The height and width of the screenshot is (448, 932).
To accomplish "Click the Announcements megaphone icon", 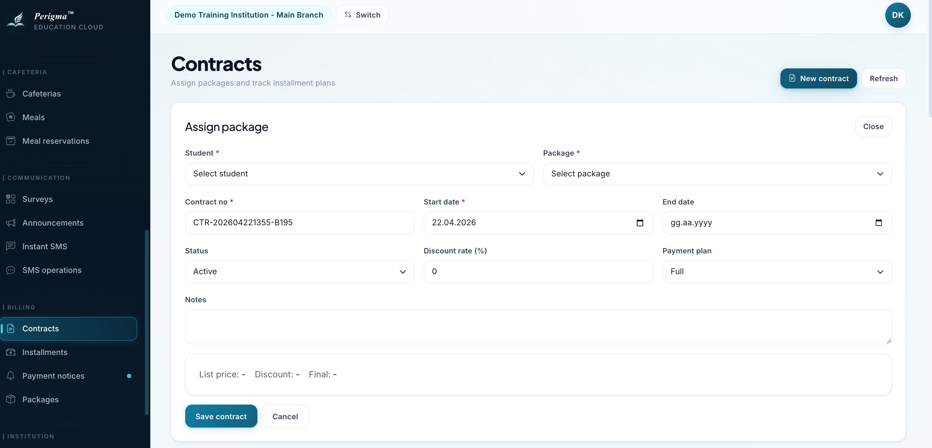I will (x=11, y=223).
